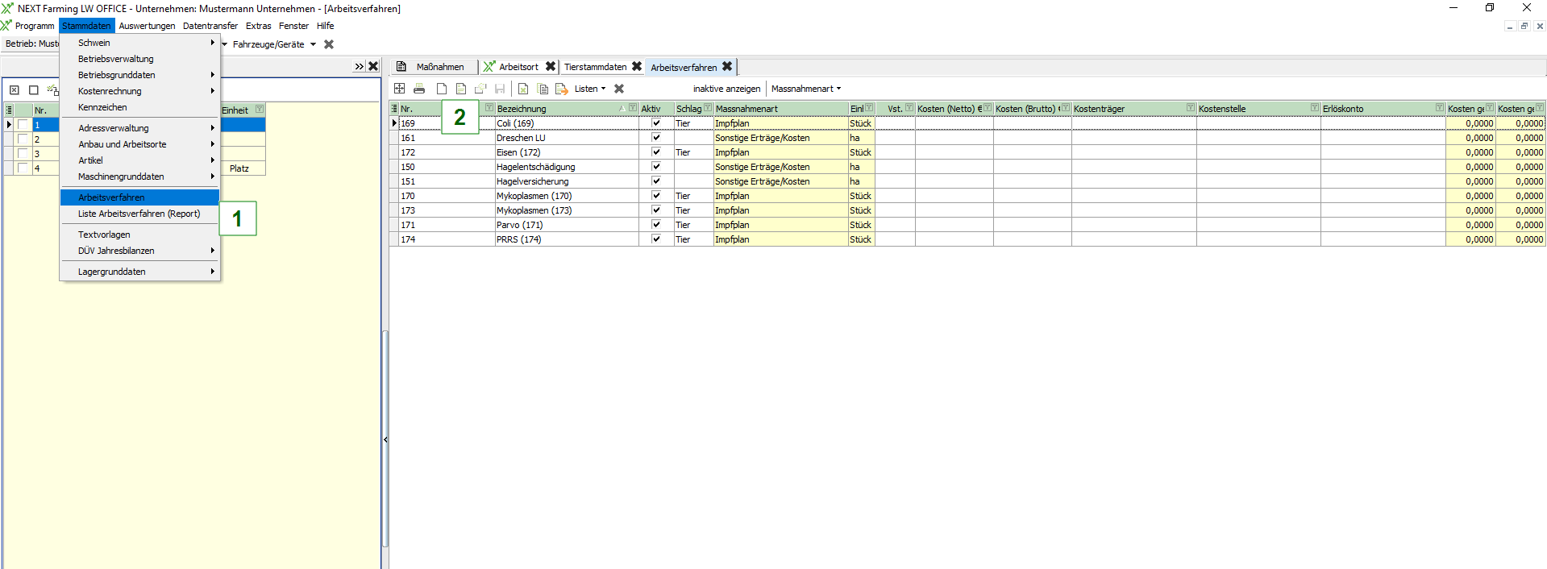Screen dimensions: 1547x569
Task: Select Liste Arbeitsverfahren (Report) menu entry
Action: [139, 214]
